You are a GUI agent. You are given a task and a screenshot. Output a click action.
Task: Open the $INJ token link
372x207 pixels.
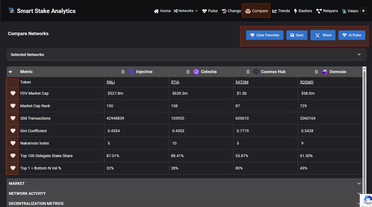(111, 82)
